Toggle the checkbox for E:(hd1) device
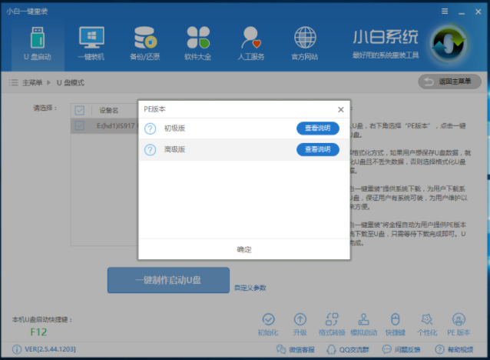Viewport: 490px width, 360px height. click(80, 125)
